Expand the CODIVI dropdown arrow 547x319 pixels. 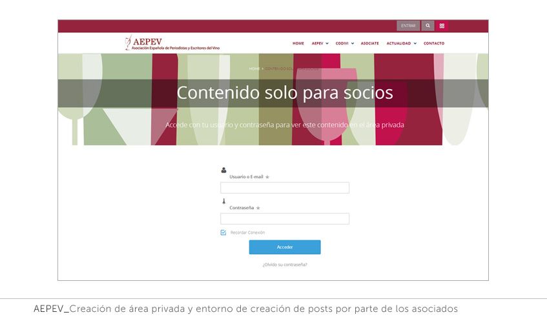(353, 43)
